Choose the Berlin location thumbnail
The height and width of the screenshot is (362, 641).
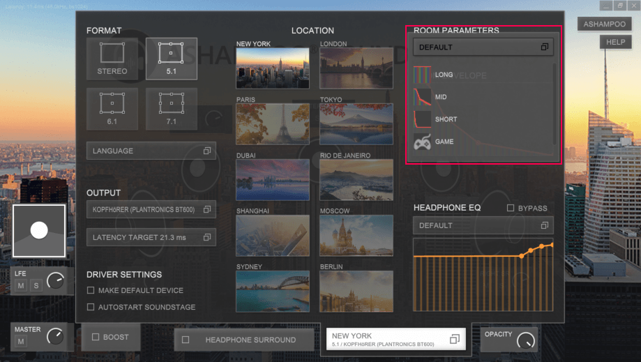(356, 292)
